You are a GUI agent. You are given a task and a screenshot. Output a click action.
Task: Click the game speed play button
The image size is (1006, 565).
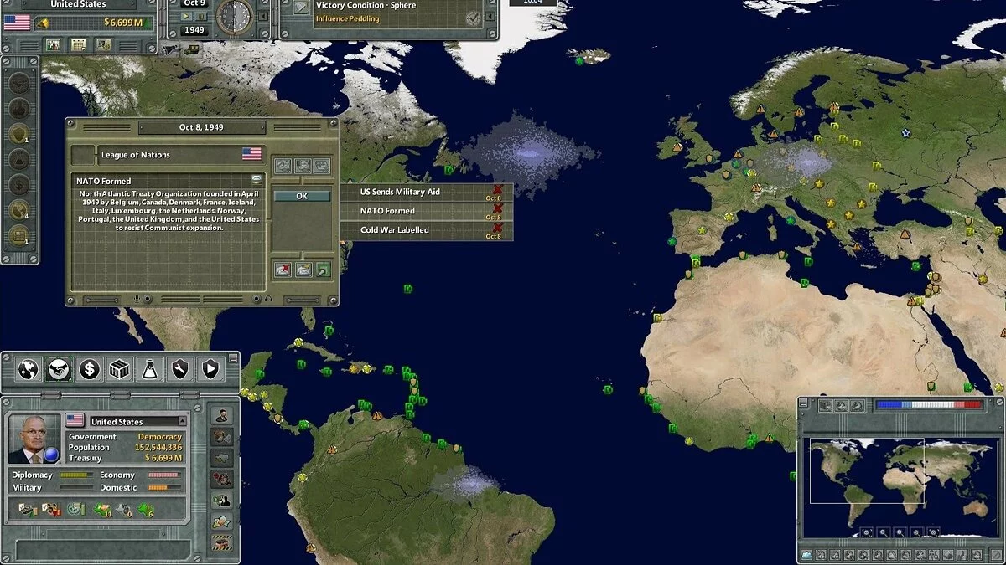coord(187,16)
